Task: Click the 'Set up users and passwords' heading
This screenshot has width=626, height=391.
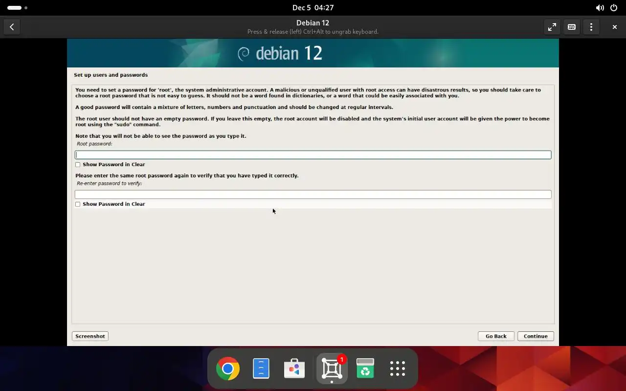Action: tap(111, 75)
